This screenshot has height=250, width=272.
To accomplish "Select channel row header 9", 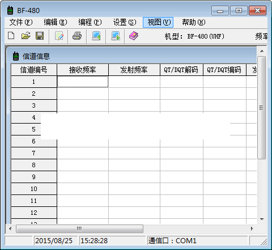I will 34,177.
